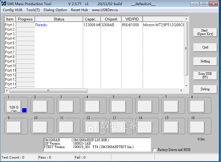This screenshot has height=162, width=221.
Task: Select empty port slot 3
Action: pyautogui.click(x=66, y=106)
